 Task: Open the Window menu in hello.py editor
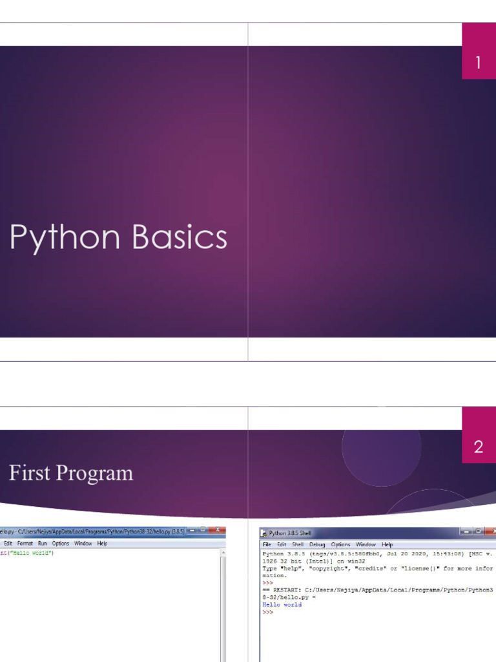point(83,544)
